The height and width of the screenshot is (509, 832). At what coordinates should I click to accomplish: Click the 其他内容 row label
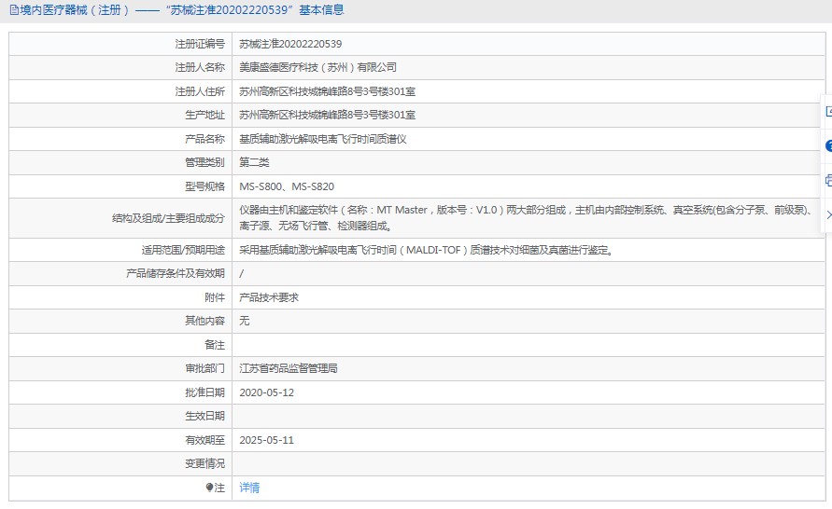pyautogui.click(x=204, y=321)
